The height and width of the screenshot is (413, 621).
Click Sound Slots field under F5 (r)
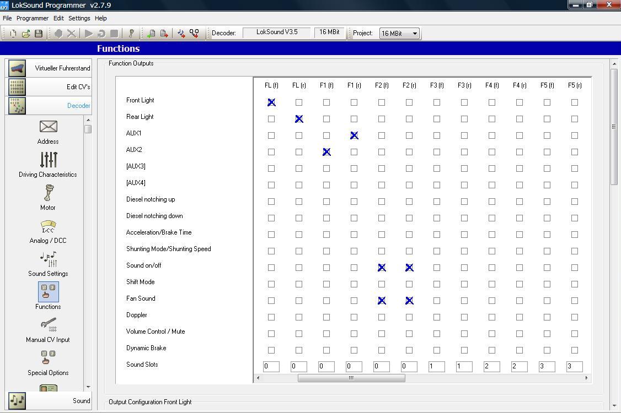tap(575, 366)
